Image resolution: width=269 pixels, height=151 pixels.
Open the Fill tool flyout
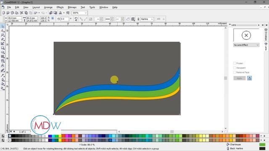pos(3,84)
